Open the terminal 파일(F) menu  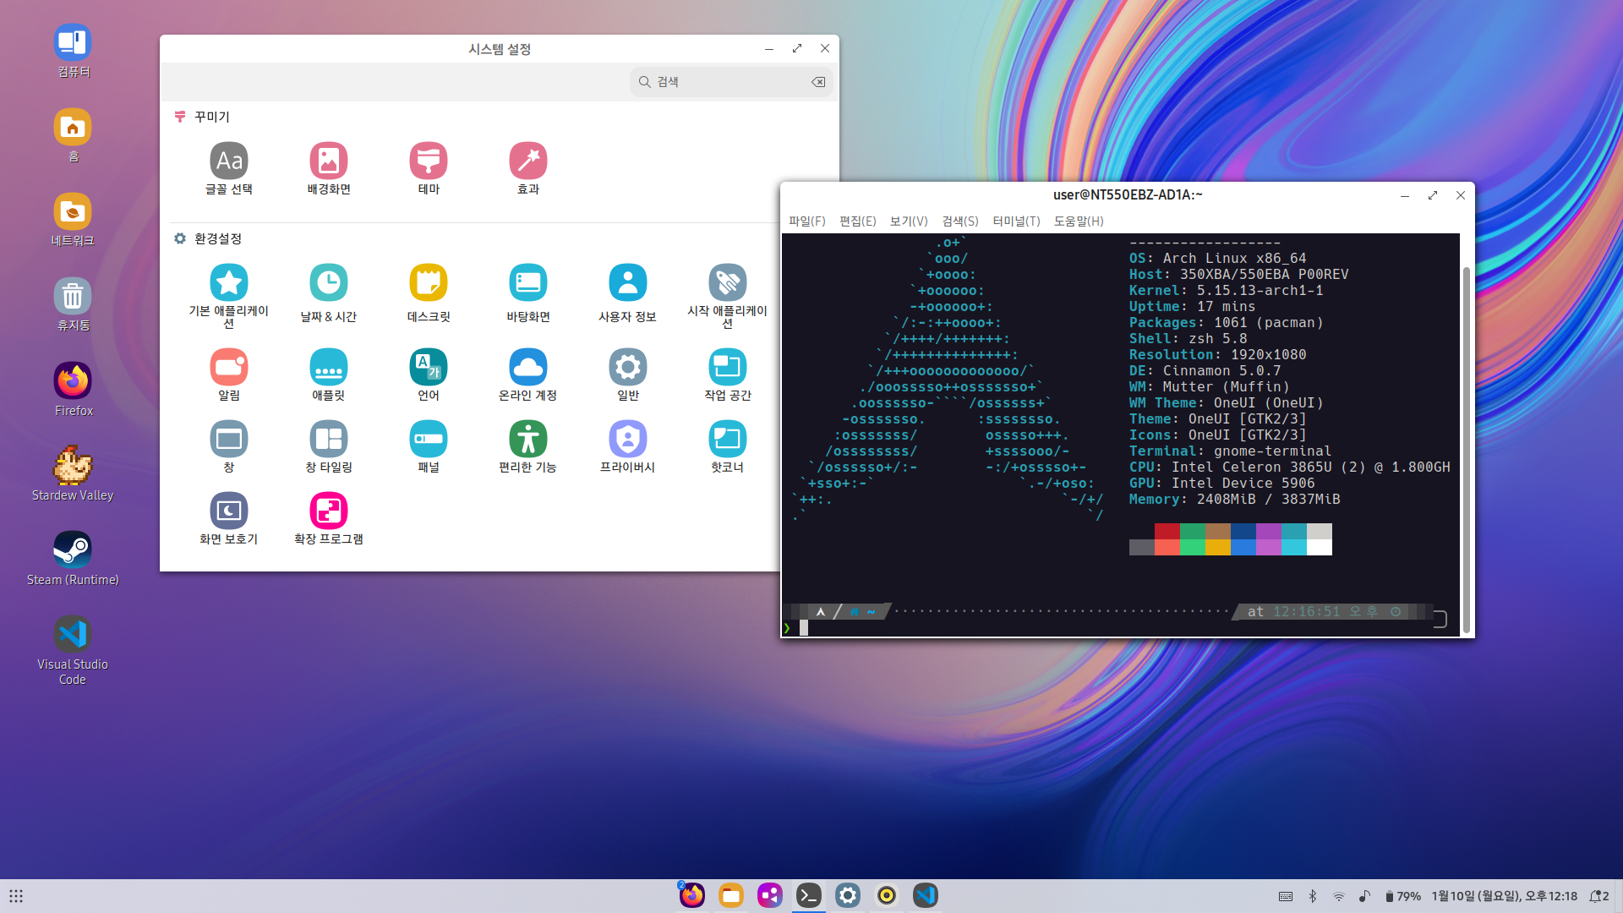[806, 221]
